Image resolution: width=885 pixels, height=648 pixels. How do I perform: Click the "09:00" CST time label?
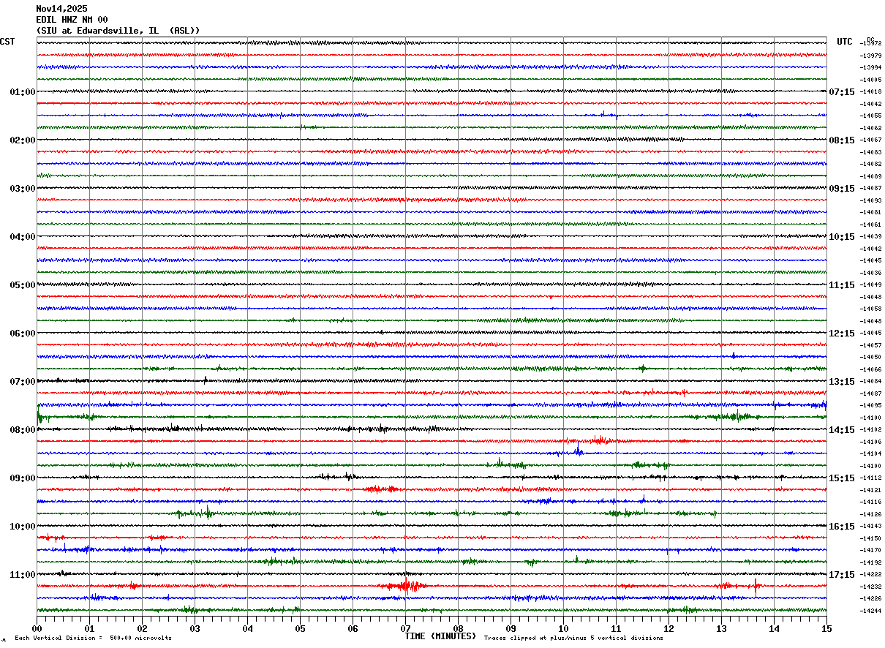pyautogui.click(x=23, y=478)
